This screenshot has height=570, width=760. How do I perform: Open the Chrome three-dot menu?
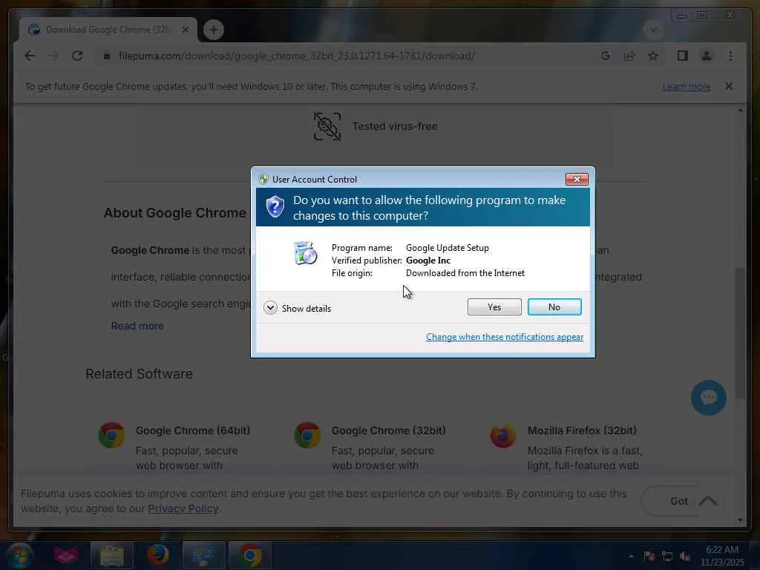click(x=730, y=56)
